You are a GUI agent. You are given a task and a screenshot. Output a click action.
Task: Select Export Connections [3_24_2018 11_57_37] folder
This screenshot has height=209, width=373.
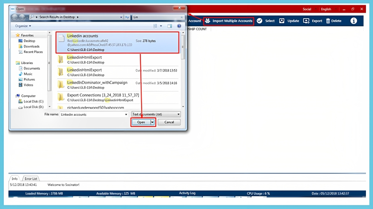(117, 97)
